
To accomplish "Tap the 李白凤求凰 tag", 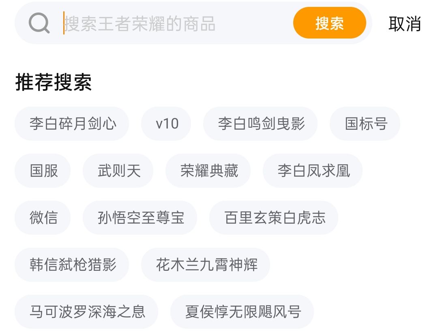I will click(313, 171).
